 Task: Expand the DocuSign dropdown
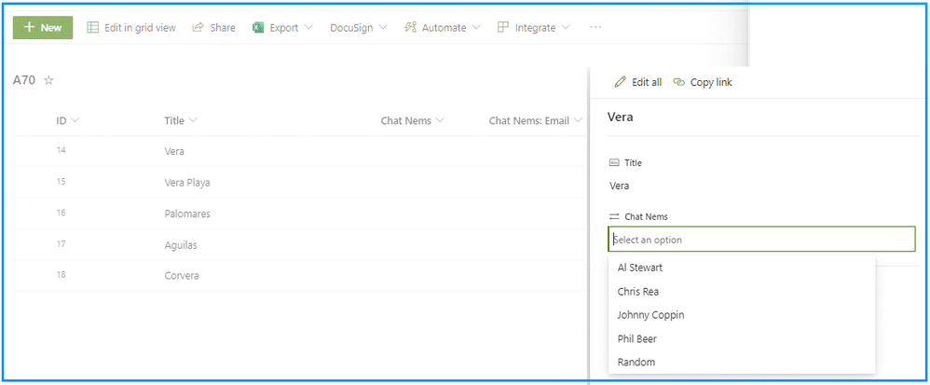(x=383, y=28)
